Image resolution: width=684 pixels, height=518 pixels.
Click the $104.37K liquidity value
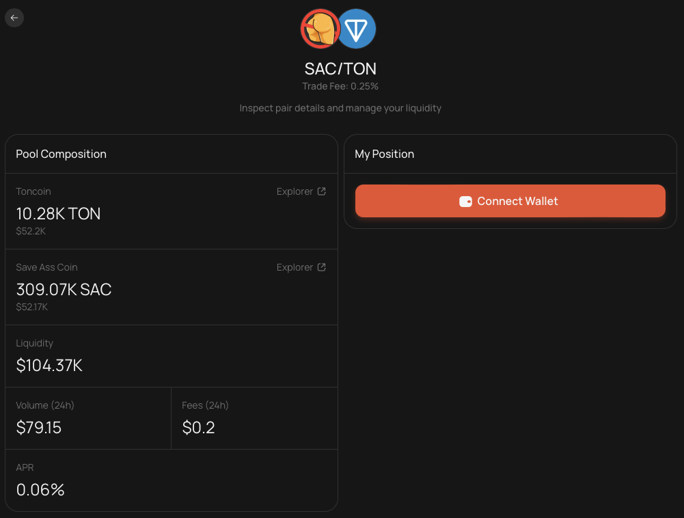pos(49,366)
